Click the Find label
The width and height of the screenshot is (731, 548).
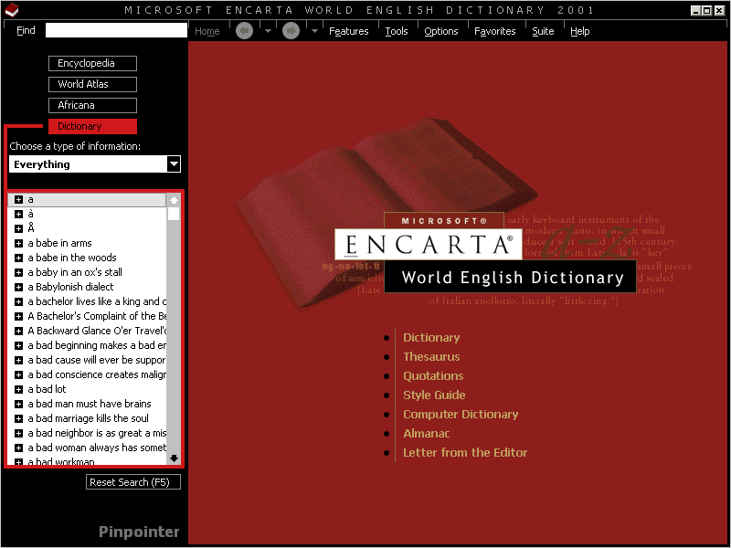click(x=26, y=30)
